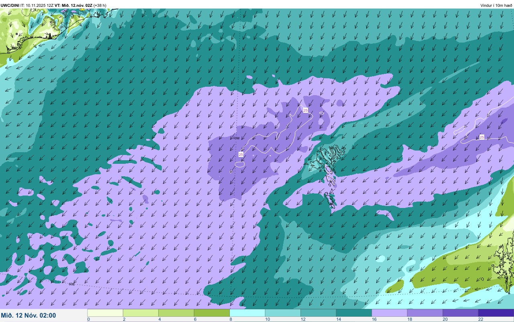Click the pale cyan 8–10 legend swatch
The image size is (514, 322).
click(x=247, y=313)
